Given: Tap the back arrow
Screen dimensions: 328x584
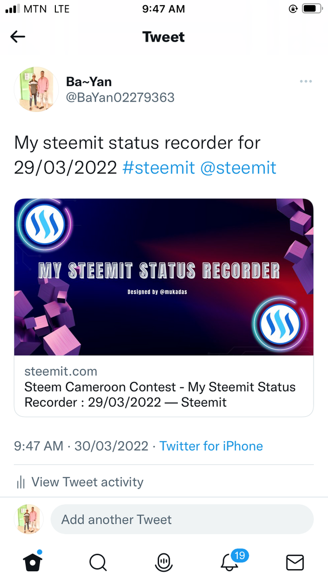Looking at the screenshot, I should (x=18, y=37).
